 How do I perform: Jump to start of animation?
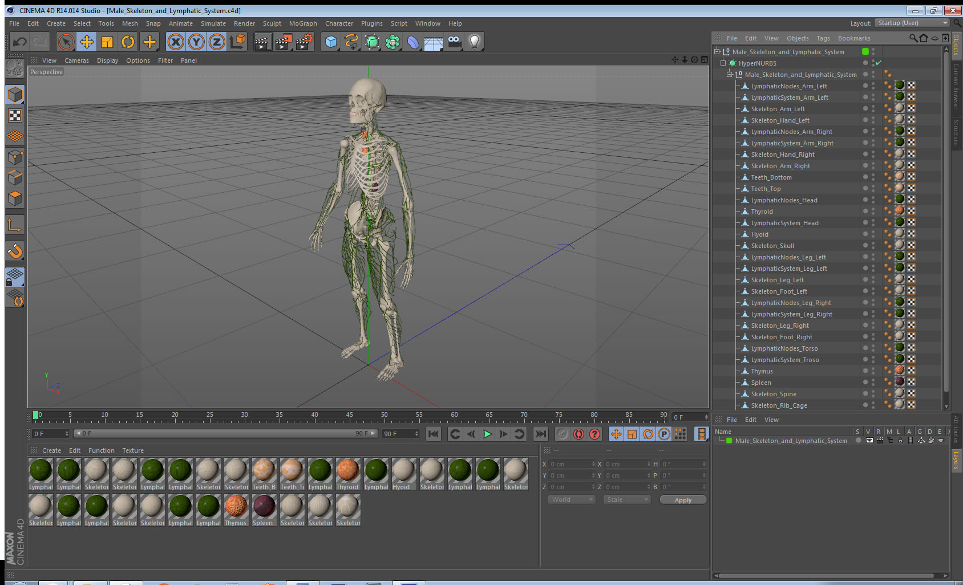[434, 434]
